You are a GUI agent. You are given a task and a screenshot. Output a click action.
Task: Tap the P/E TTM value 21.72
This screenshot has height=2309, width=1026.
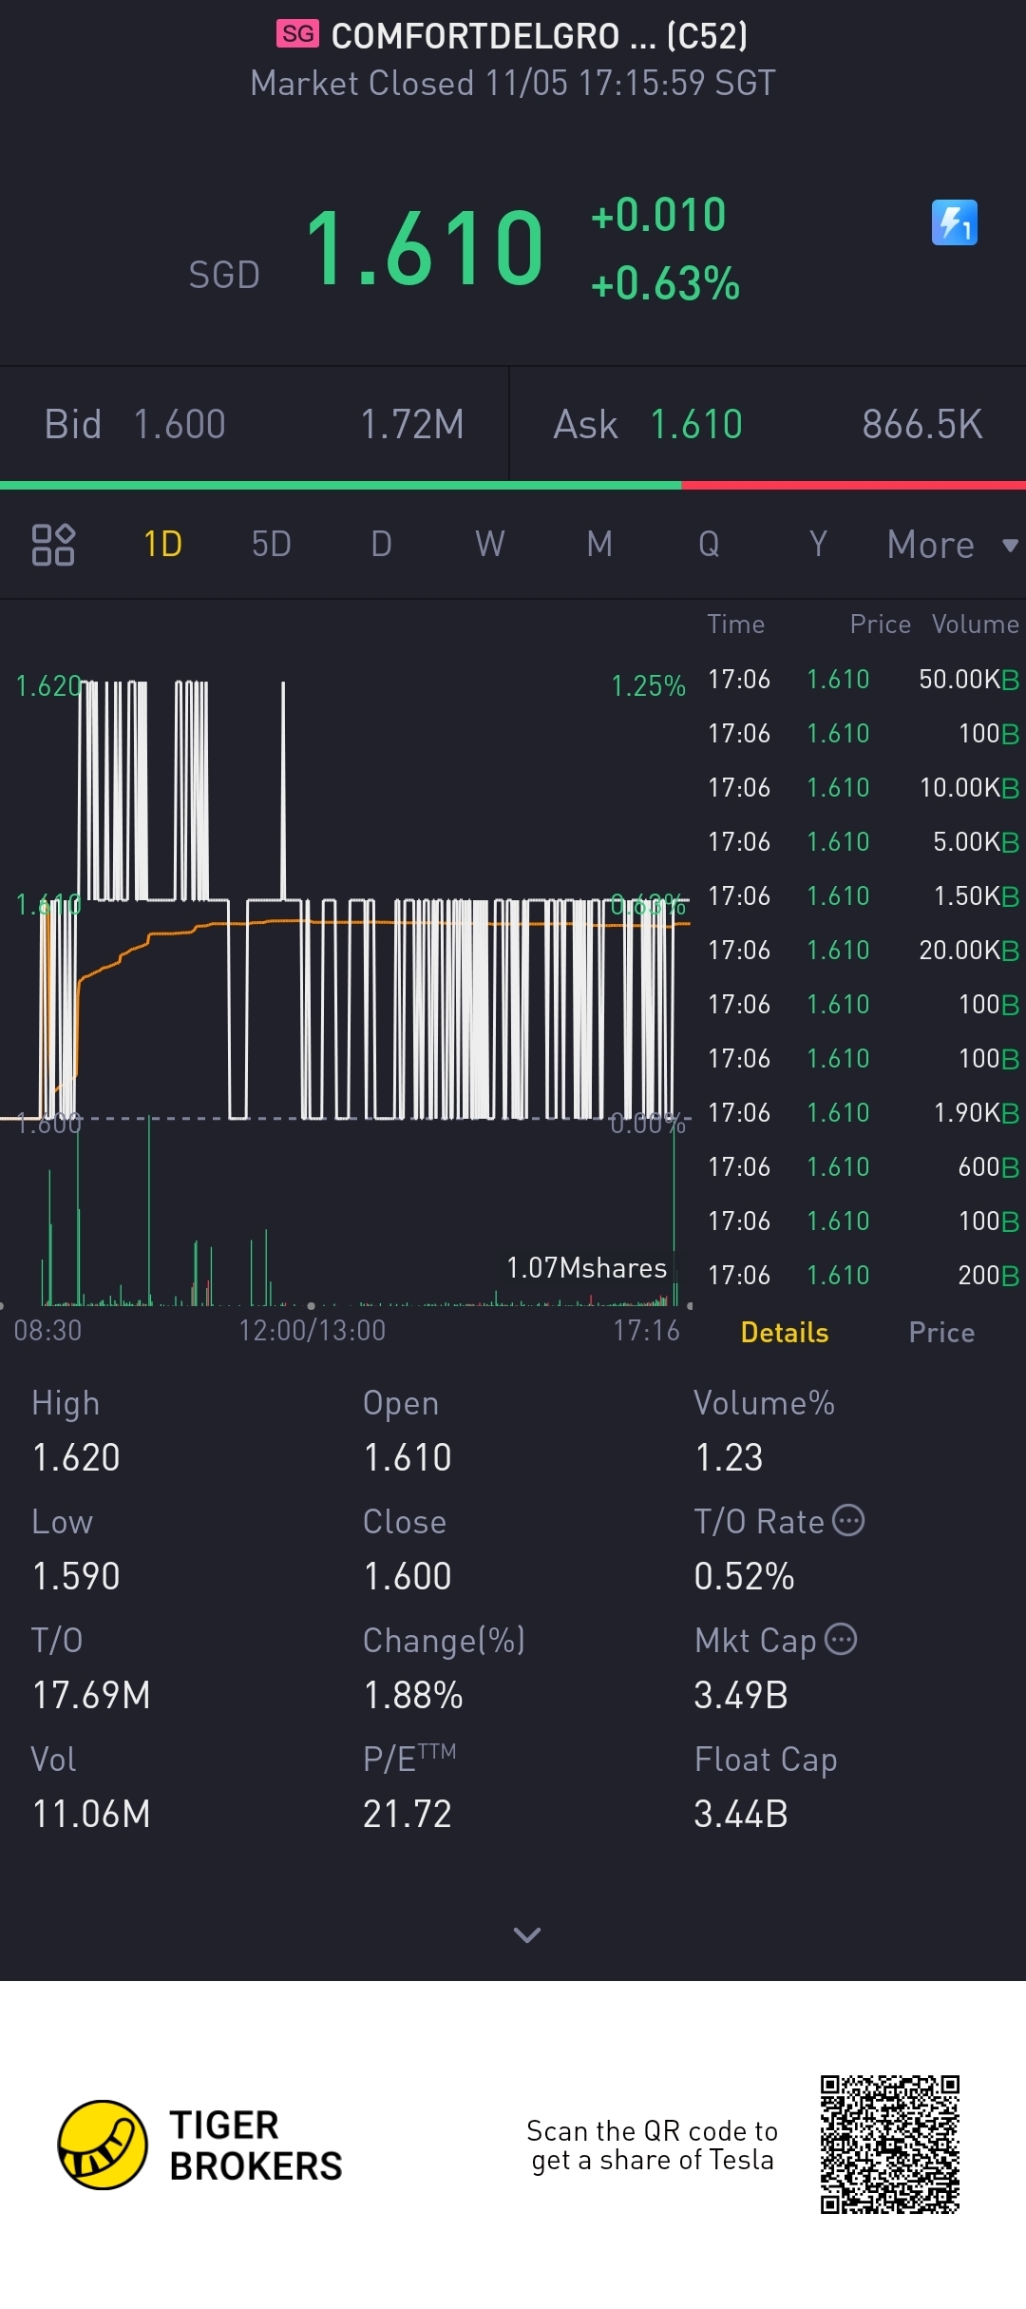pyautogui.click(x=408, y=1815)
